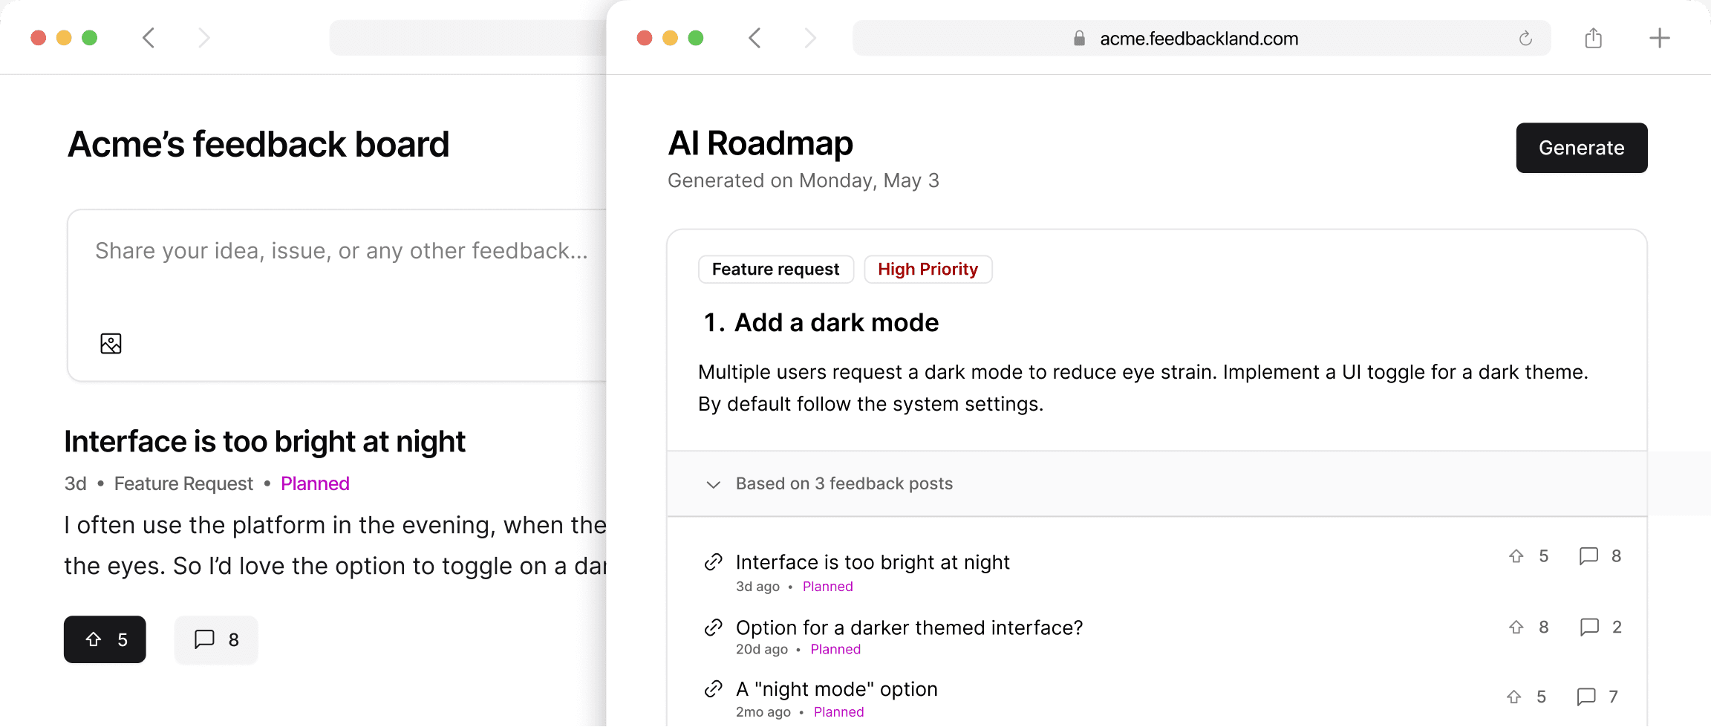Click the "Feature request" tag
Screen dimensions: 1711x727
pos(775,269)
